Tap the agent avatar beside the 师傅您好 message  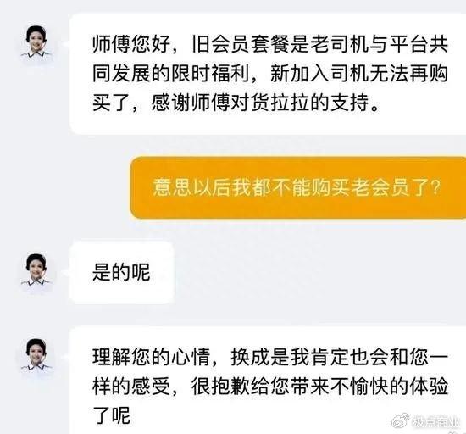coord(36,42)
